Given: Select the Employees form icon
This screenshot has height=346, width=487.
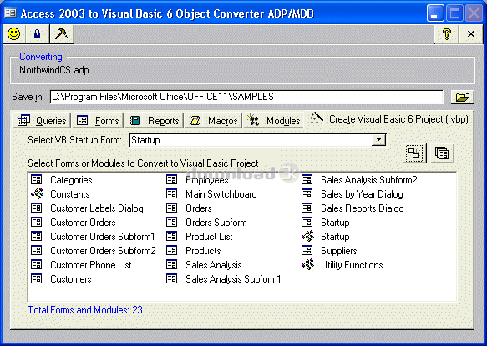Looking at the screenshot, I should 171,179.
